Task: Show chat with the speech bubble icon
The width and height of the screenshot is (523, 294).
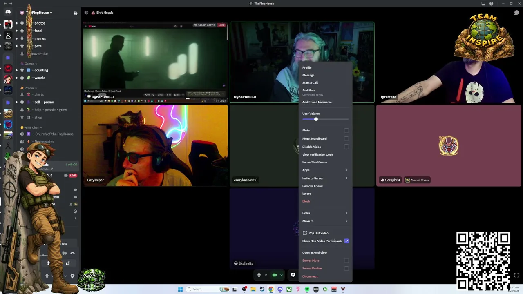Action: 516,13
